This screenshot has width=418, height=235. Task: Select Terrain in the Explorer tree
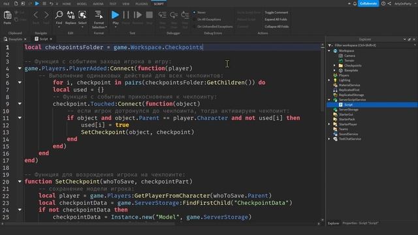(349, 61)
